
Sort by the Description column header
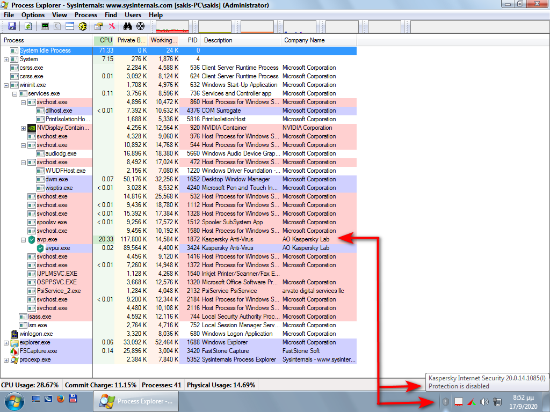(241, 40)
